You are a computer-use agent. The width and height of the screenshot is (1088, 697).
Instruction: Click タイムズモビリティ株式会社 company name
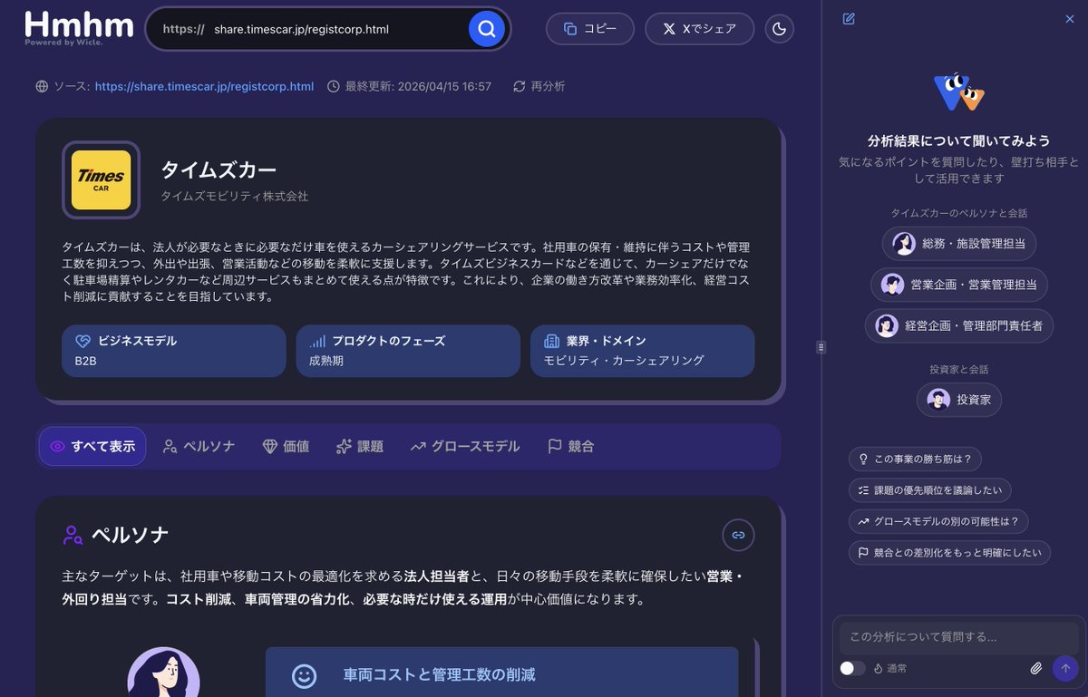click(x=235, y=196)
